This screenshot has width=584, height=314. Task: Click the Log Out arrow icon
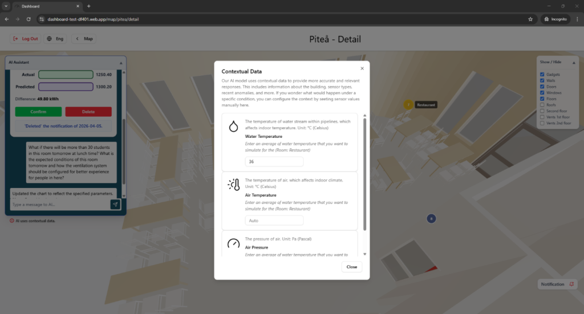click(15, 39)
